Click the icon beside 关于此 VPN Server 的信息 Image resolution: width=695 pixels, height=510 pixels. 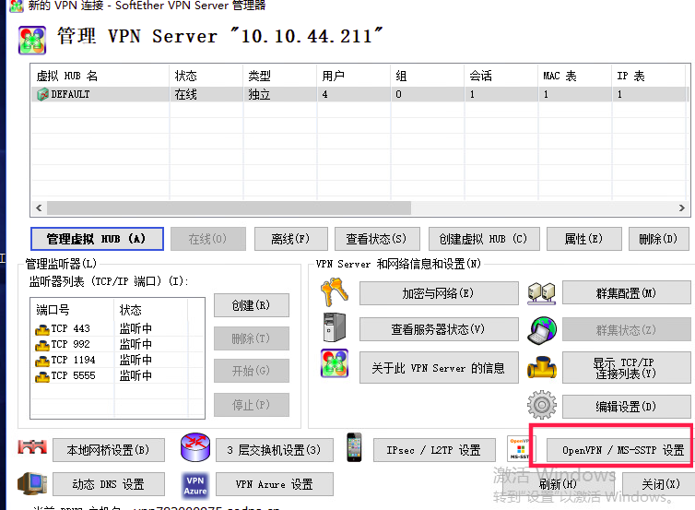[x=335, y=363]
